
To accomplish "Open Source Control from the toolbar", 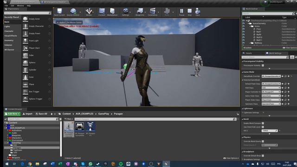I will (73, 12).
